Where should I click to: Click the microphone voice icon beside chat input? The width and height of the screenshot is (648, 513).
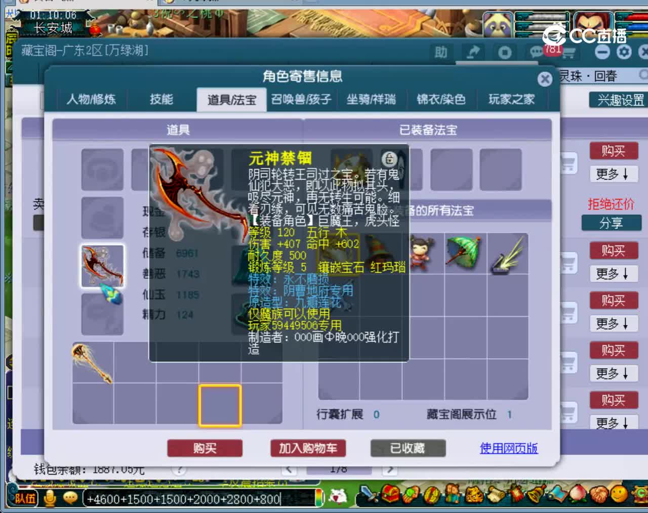50,498
